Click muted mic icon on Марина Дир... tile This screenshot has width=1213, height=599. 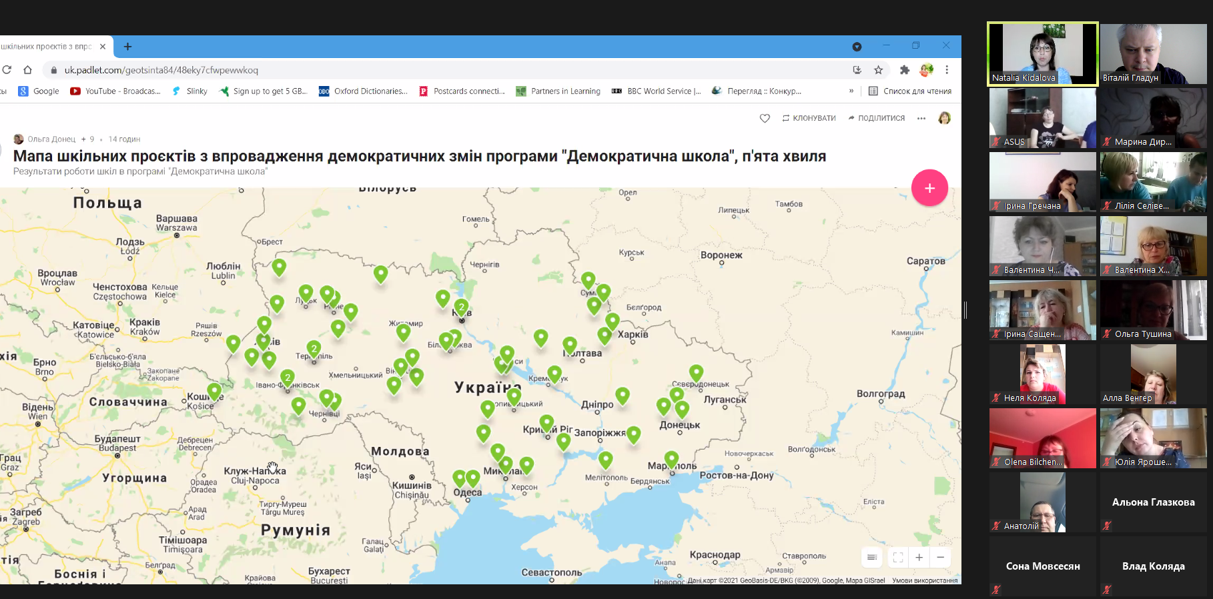click(x=1107, y=141)
